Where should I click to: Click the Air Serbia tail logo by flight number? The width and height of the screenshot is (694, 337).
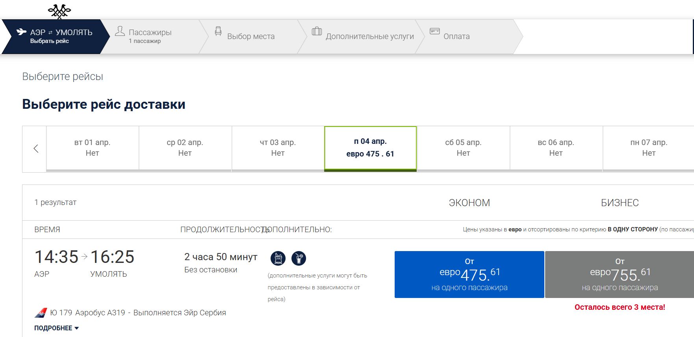(41, 313)
